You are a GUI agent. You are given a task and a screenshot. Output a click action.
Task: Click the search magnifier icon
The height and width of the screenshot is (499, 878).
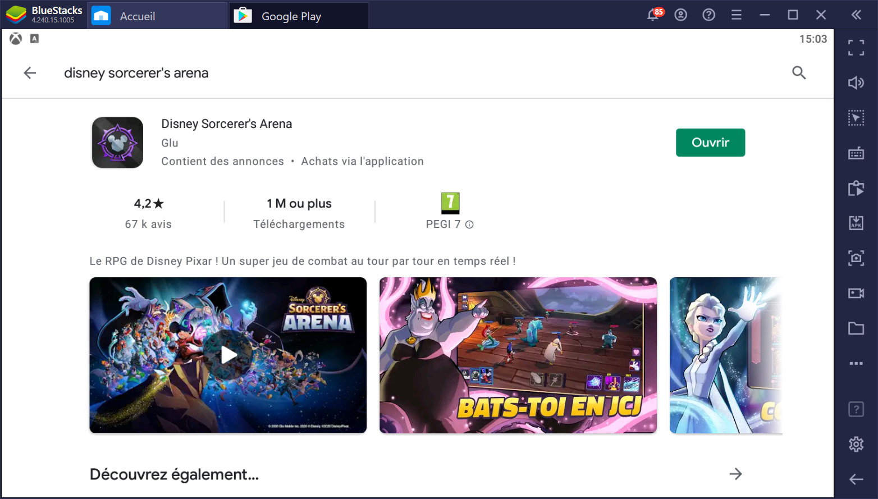[x=799, y=73]
